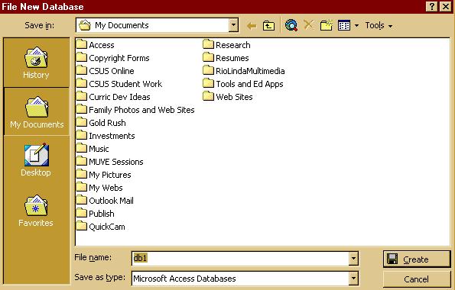This screenshot has height=290, width=455.
Task: Select the RioLindaMultimedia folder
Action: point(244,71)
